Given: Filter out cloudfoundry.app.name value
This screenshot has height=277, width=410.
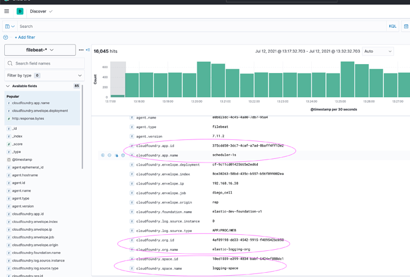Looking at the screenshot, I should (109, 155).
